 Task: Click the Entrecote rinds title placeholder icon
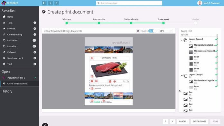[92, 58]
